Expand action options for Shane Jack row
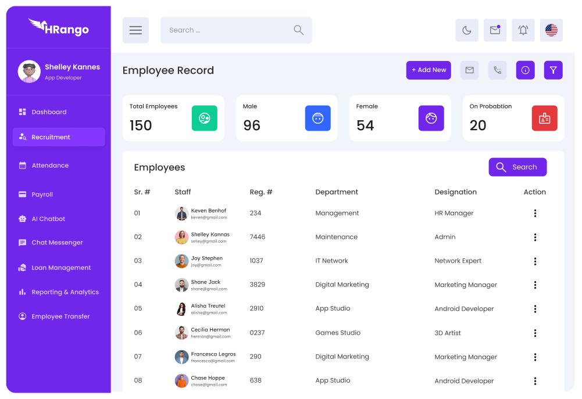Viewport: 582px width, 399px height. pos(535,285)
